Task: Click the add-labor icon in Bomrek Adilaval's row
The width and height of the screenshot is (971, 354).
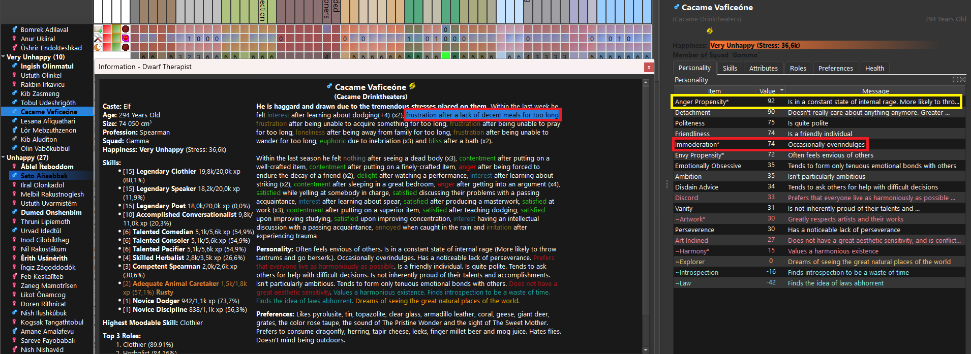Action: 98,29
